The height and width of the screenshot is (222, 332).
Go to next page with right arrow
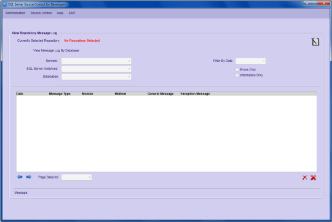pos(29,177)
